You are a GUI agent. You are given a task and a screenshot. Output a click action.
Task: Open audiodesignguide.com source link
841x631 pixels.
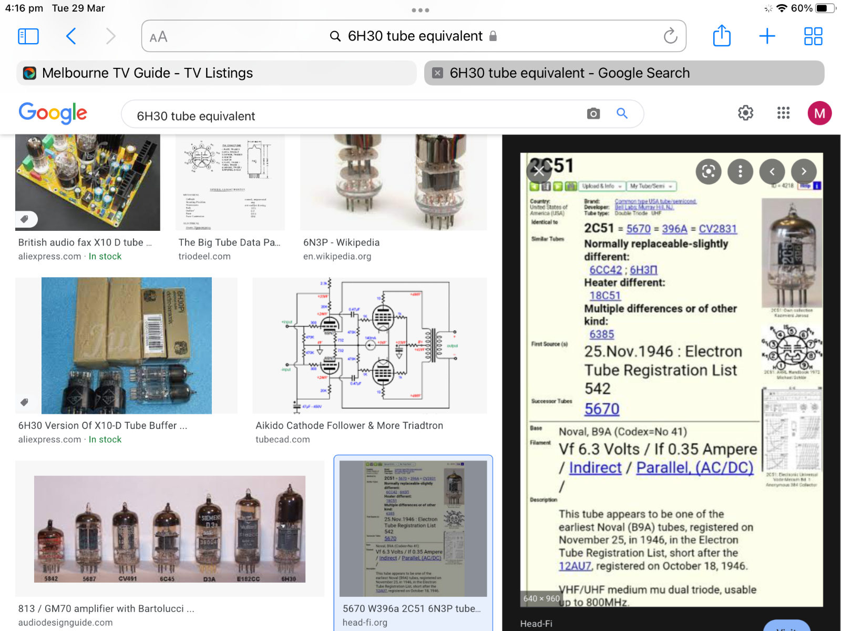tap(65, 623)
